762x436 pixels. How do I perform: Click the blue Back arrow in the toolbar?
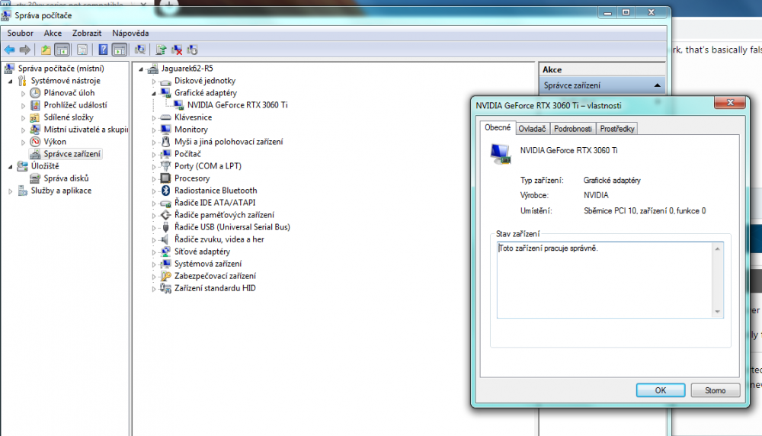(9, 50)
